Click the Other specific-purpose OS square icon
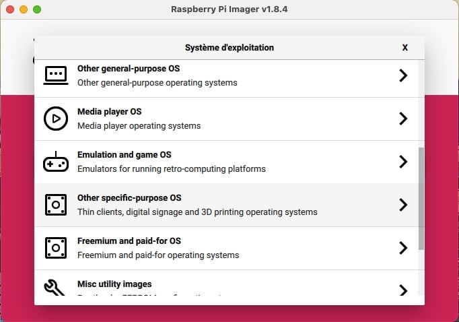Screen dimensions: 459x322 tap(55, 205)
